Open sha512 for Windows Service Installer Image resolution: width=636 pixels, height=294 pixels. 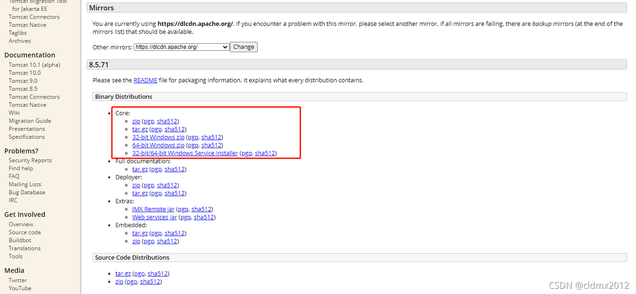(265, 153)
